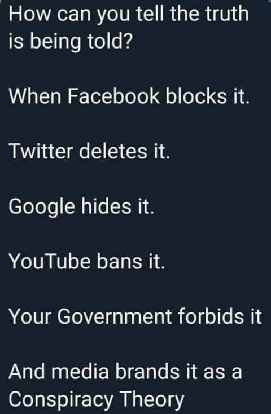
Task: Click the word 'bans'
Action: pyautogui.click(x=120, y=262)
